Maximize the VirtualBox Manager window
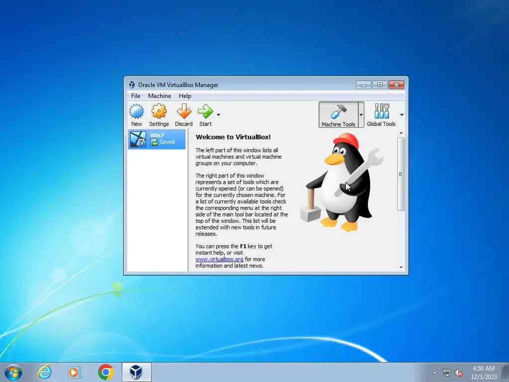 (x=380, y=85)
